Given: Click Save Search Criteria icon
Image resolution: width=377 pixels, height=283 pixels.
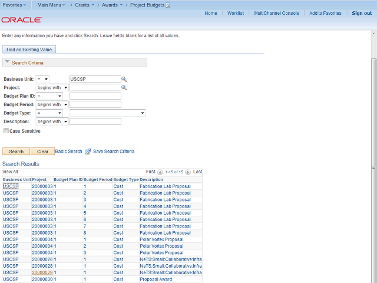Looking at the screenshot, I should [x=88, y=152].
